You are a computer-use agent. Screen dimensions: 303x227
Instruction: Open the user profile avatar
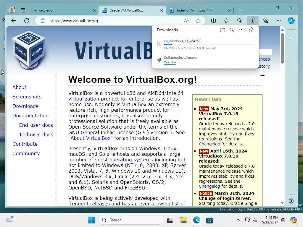pyautogui.click(x=12, y=10)
